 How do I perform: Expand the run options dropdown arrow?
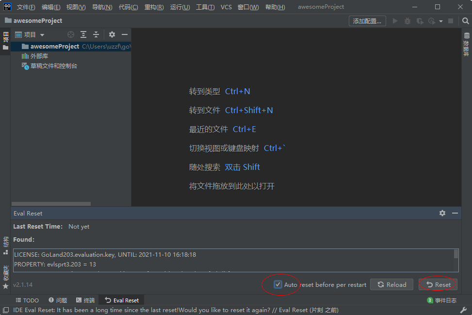pos(441,21)
